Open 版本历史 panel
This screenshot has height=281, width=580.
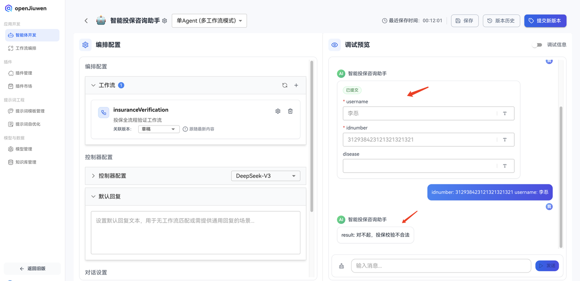501,20
